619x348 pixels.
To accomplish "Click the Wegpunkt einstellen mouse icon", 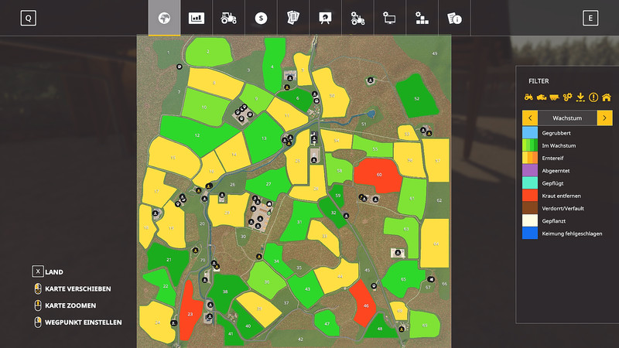I will click(x=38, y=322).
